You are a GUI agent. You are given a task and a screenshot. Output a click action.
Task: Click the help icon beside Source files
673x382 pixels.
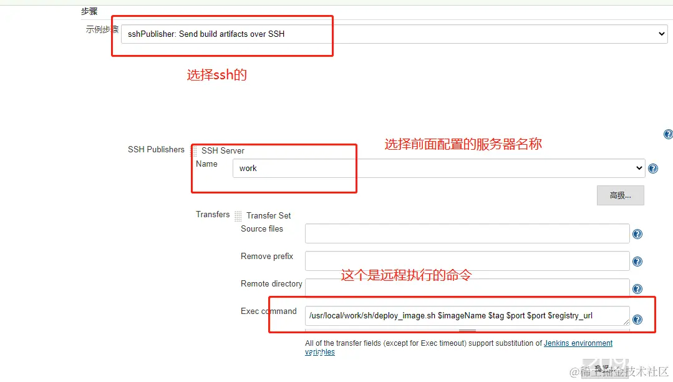(637, 234)
